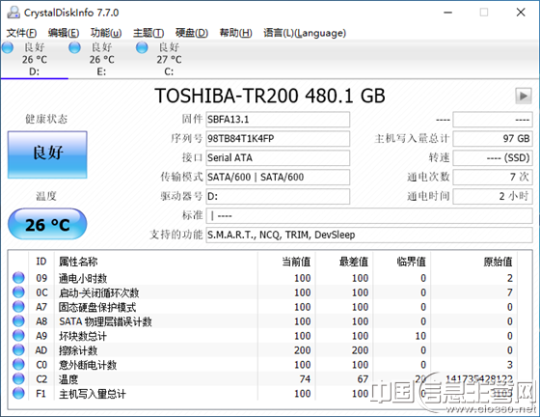This screenshot has width=540, height=417.
Task: Click the 良好 health status button
Action: pos(47,154)
